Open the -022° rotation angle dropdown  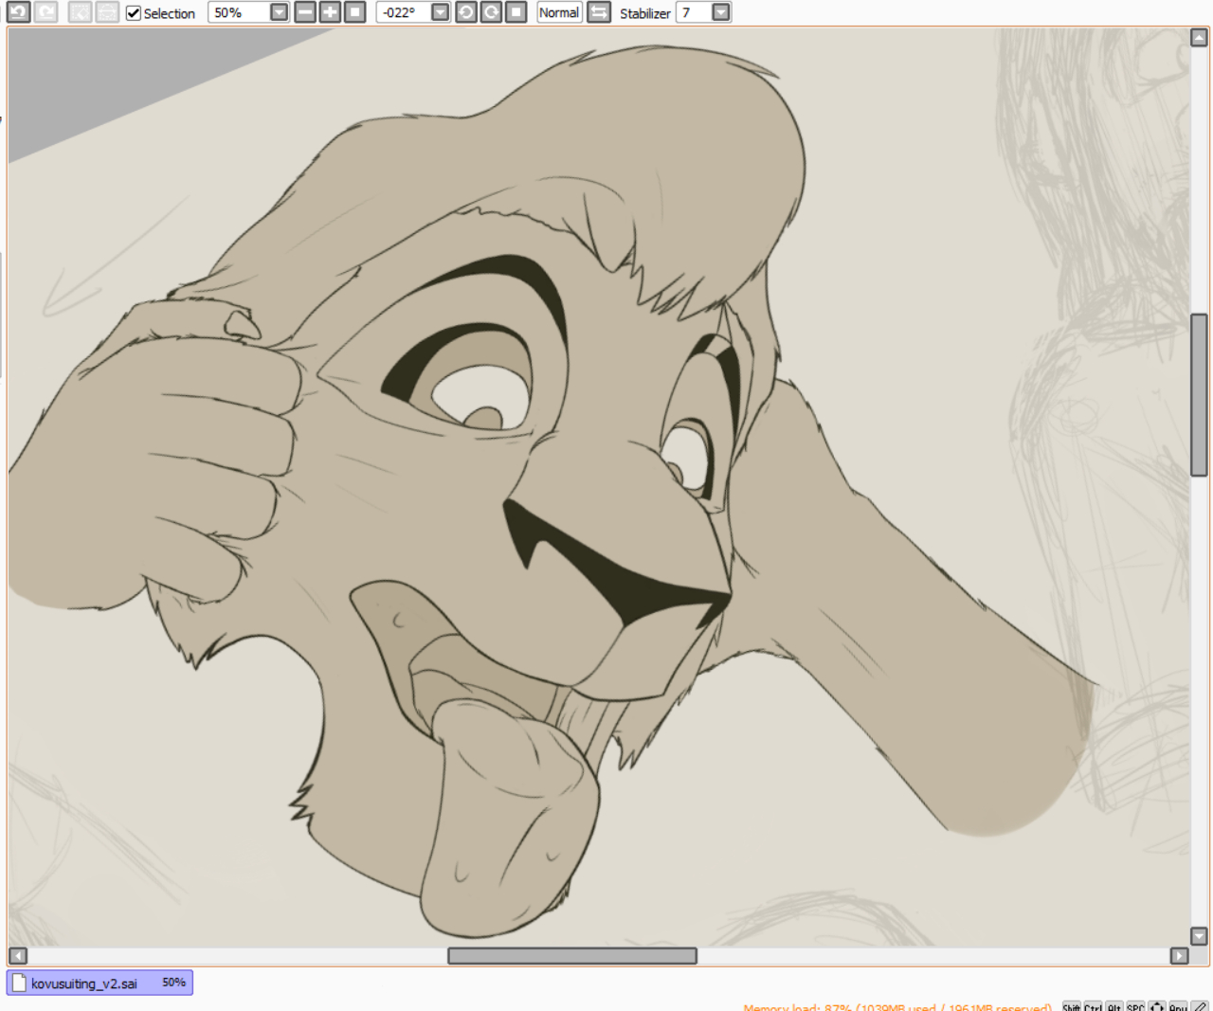[440, 12]
